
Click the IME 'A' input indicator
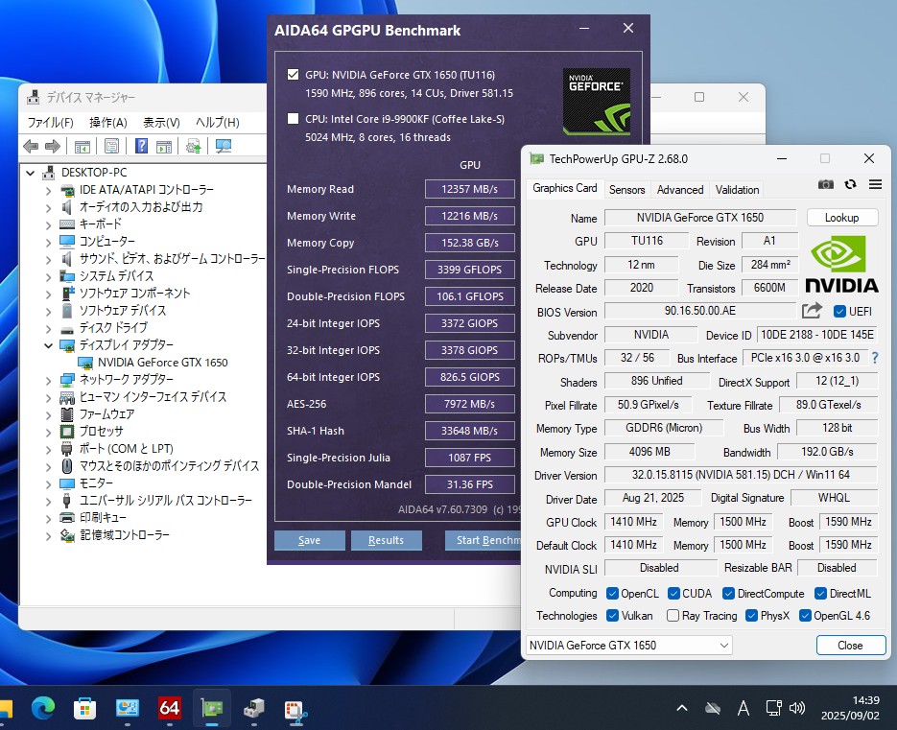[744, 708]
